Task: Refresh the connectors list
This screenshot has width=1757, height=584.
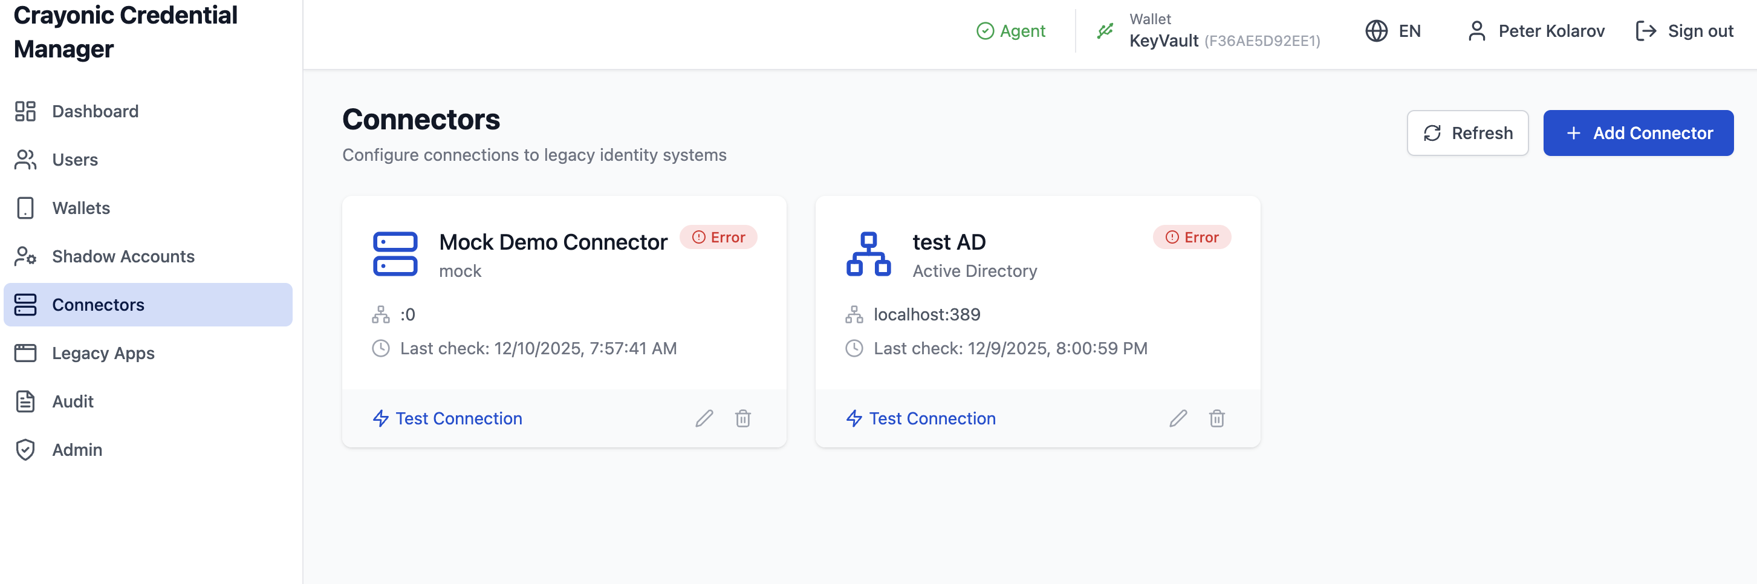Action: (x=1467, y=133)
